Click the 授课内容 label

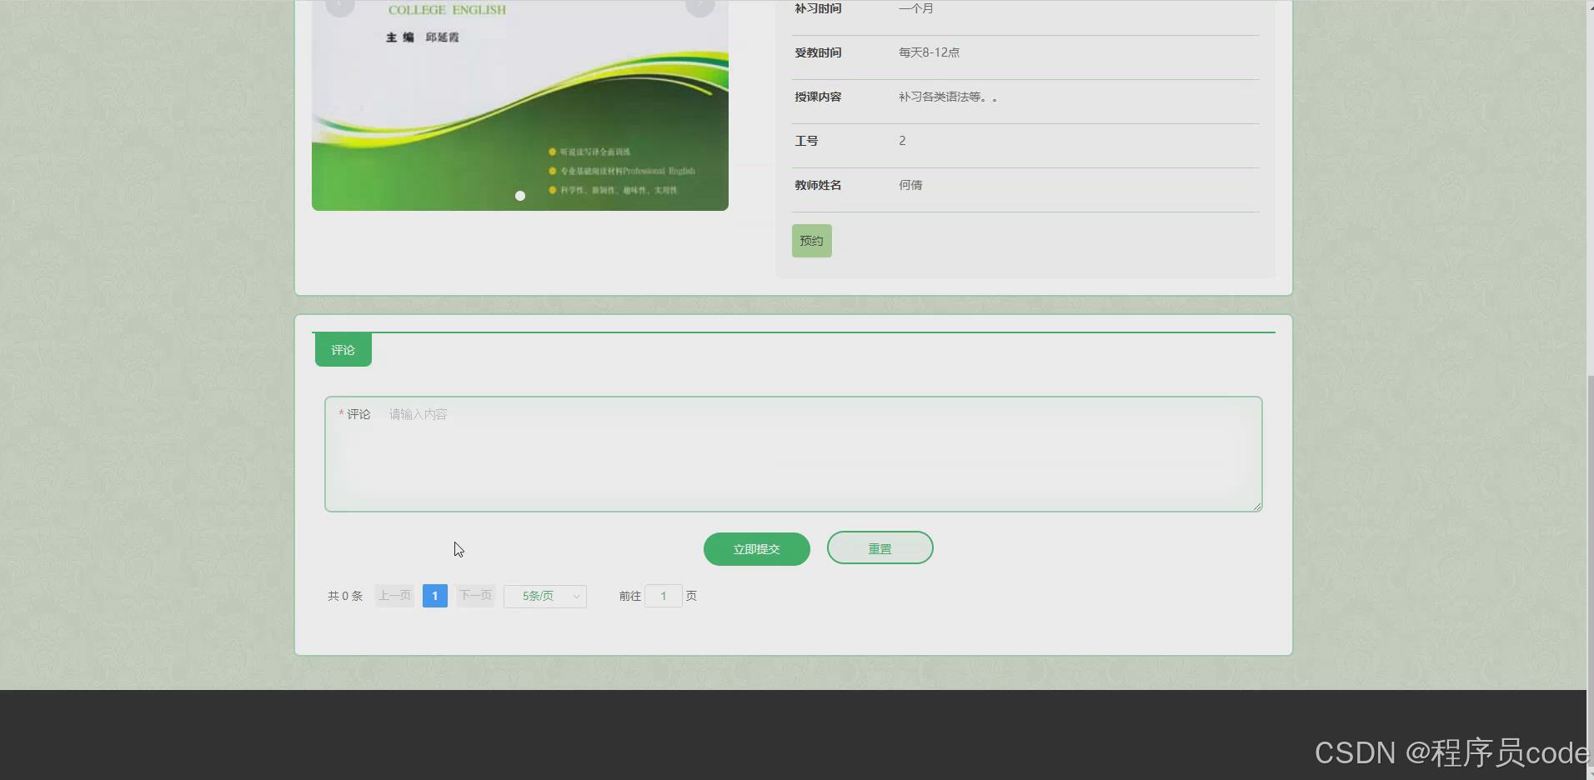[818, 97]
